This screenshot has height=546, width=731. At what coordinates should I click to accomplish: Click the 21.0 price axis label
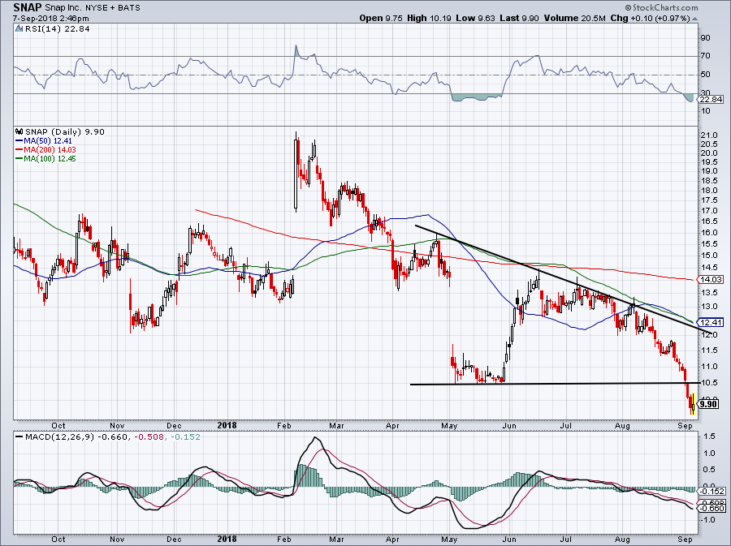(708, 135)
